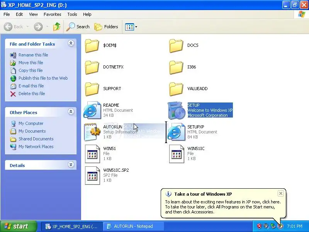Open My Network Places link
Screen dimensions: 309x232
(36, 147)
